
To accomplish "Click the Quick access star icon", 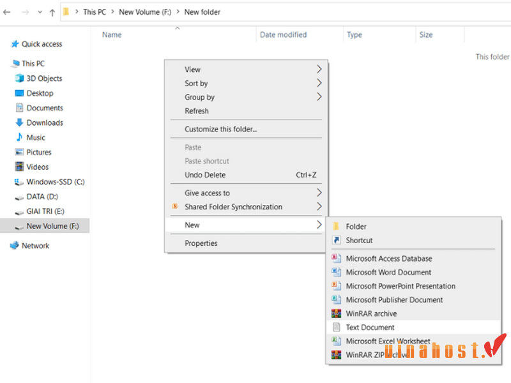I will [x=15, y=44].
